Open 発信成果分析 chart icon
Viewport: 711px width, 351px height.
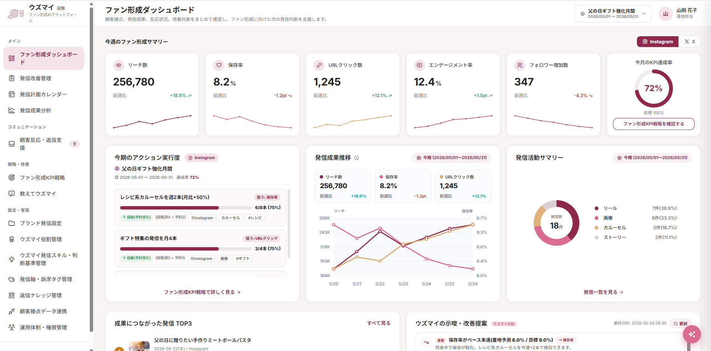(x=12, y=111)
